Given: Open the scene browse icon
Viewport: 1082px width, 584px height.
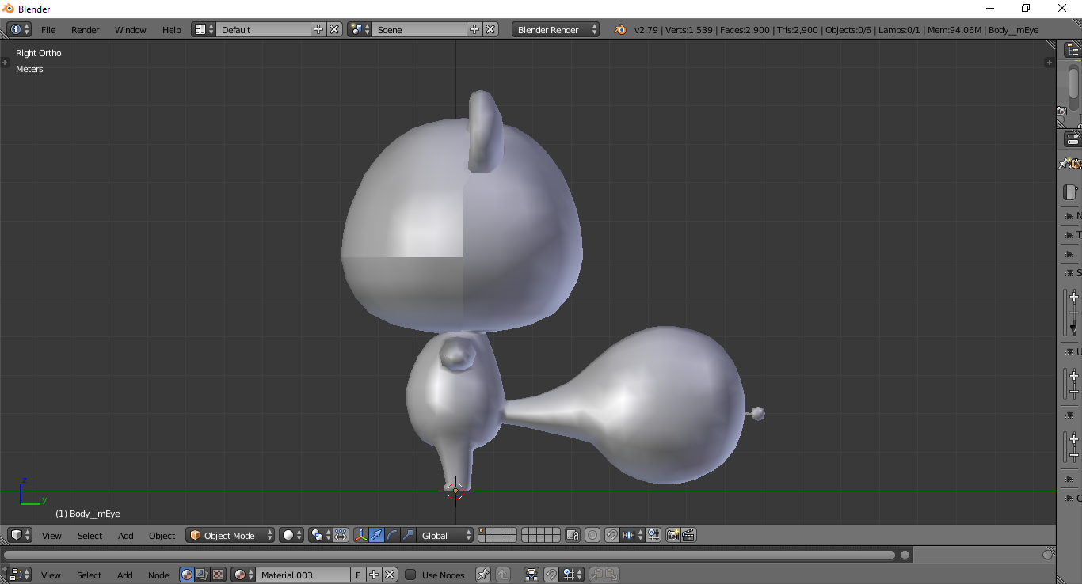Looking at the screenshot, I should [360, 29].
